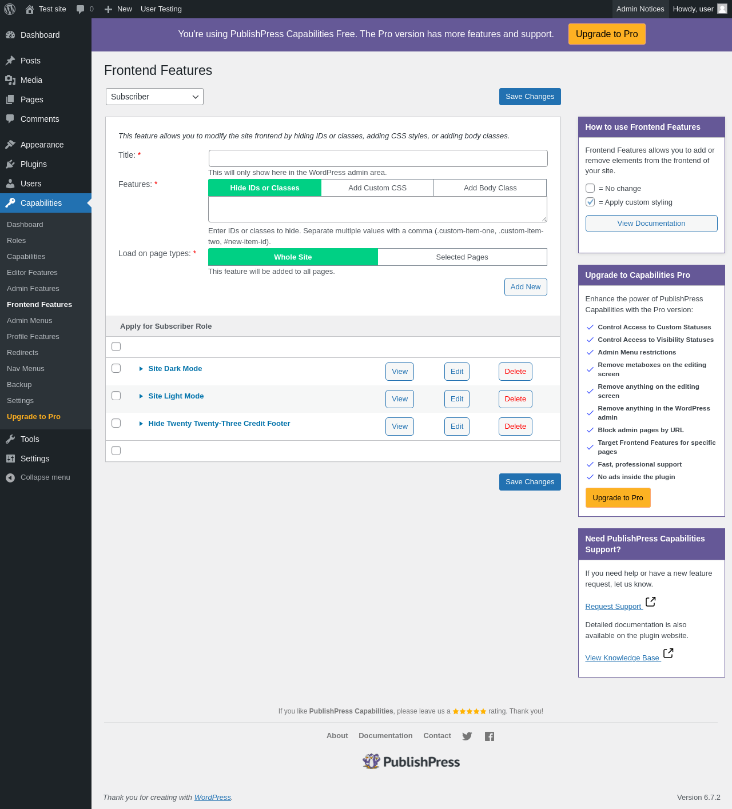Click the bottom Save Changes button
732x809 pixels.
click(530, 482)
